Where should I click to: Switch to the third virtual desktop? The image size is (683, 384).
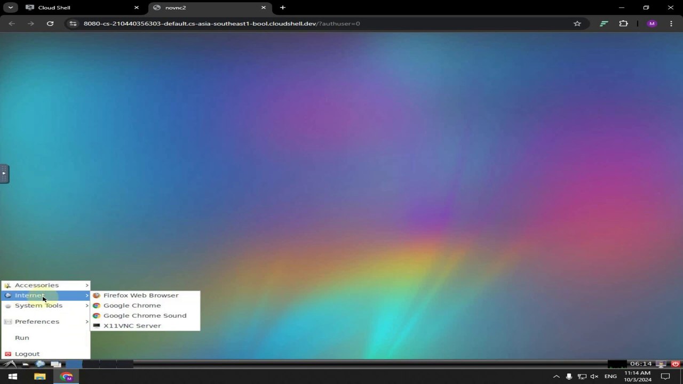(108, 364)
